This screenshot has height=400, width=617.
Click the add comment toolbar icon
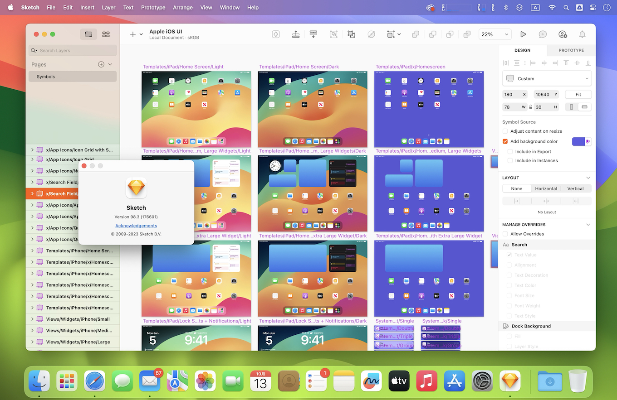543,34
